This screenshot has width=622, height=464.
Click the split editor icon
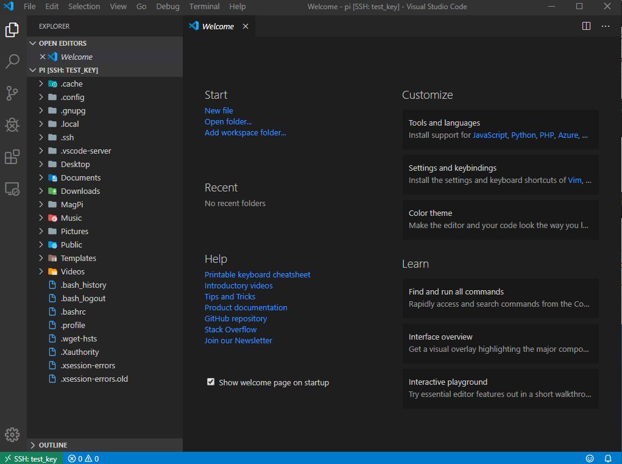click(x=586, y=26)
